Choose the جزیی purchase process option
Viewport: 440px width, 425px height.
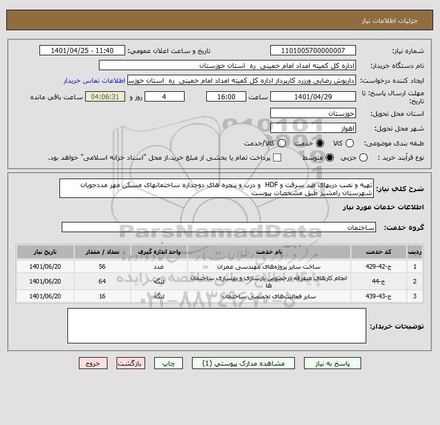tap(363, 157)
